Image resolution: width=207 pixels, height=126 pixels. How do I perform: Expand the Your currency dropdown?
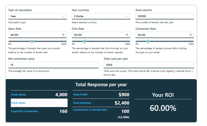(101, 16)
